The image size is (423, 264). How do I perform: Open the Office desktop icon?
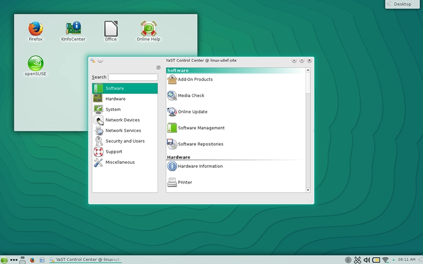[x=111, y=31]
